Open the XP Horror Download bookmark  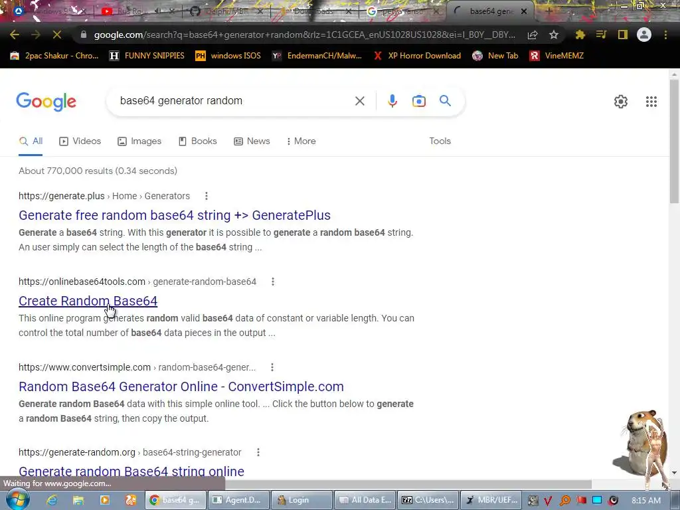point(417,56)
